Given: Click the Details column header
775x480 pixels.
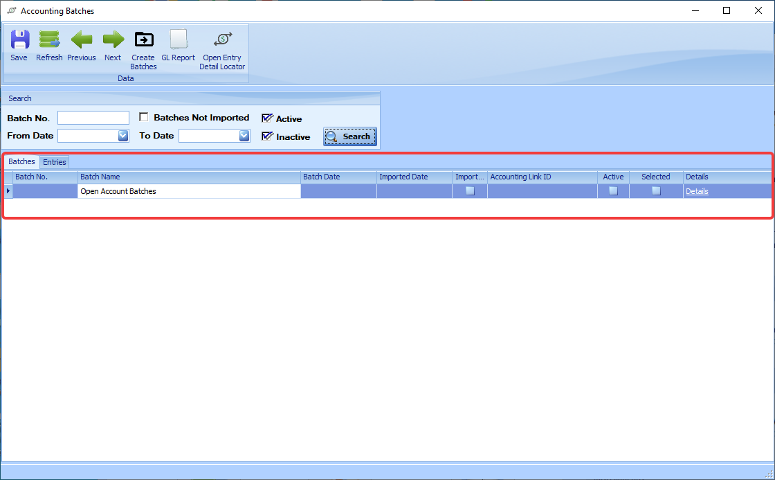Looking at the screenshot, I should [x=727, y=177].
